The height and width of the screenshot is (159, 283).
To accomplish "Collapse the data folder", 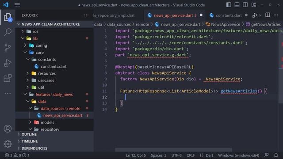I will pos(54,101).
